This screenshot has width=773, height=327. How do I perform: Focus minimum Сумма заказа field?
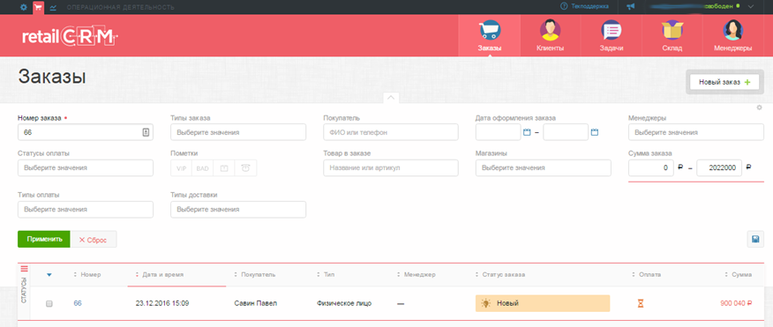pos(650,168)
